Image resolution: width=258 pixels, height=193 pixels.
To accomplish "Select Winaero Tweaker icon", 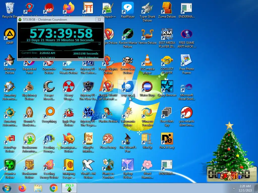I will (147, 117).
